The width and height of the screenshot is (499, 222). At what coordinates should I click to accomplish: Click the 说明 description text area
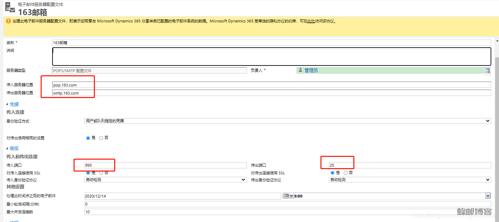pos(271,57)
